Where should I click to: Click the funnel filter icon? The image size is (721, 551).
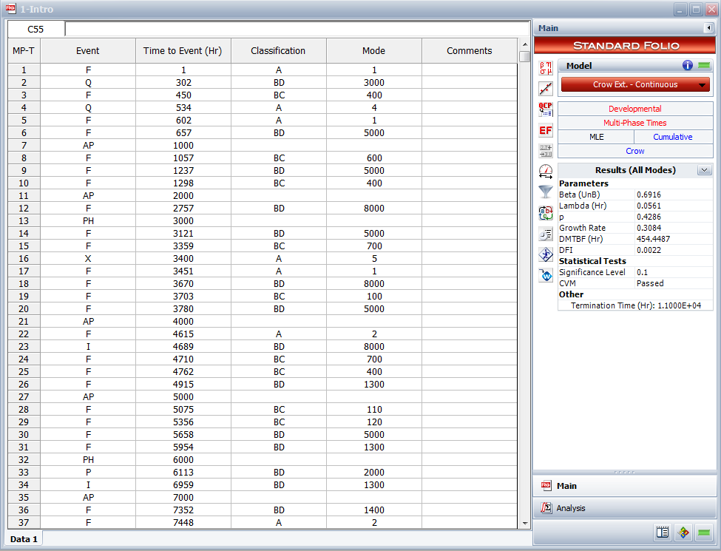[x=545, y=192]
